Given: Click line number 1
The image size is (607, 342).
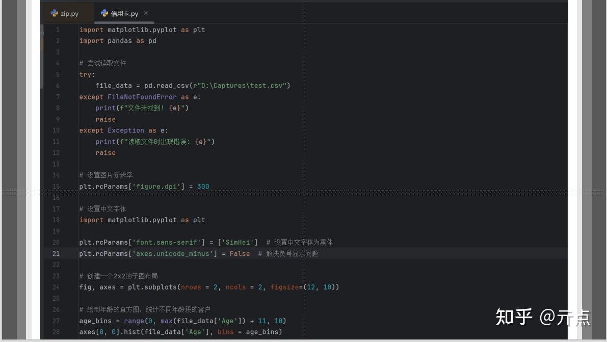Looking at the screenshot, I should [x=58, y=30].
